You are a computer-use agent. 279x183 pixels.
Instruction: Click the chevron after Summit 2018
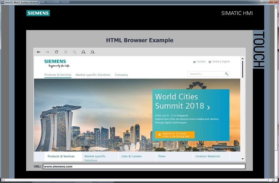coord(209,107)
